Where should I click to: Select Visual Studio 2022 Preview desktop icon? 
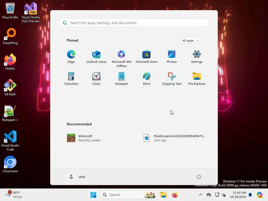(x=30, y=13)
